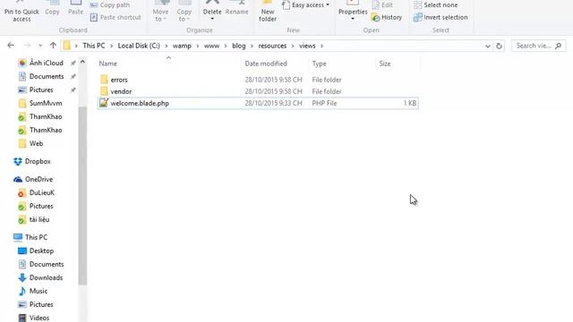573x322 pixels.
Task: Create a New folder
Action: [268, 12]
